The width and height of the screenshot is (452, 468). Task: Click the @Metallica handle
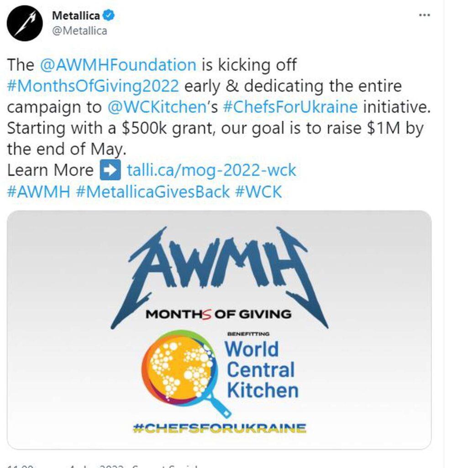click(x=79, y=31)
